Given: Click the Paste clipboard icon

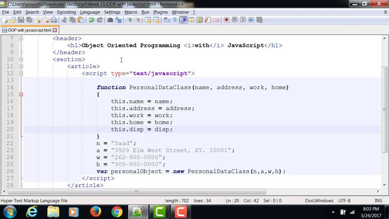Looking at the screenshot, I should [x=81, y=20].
